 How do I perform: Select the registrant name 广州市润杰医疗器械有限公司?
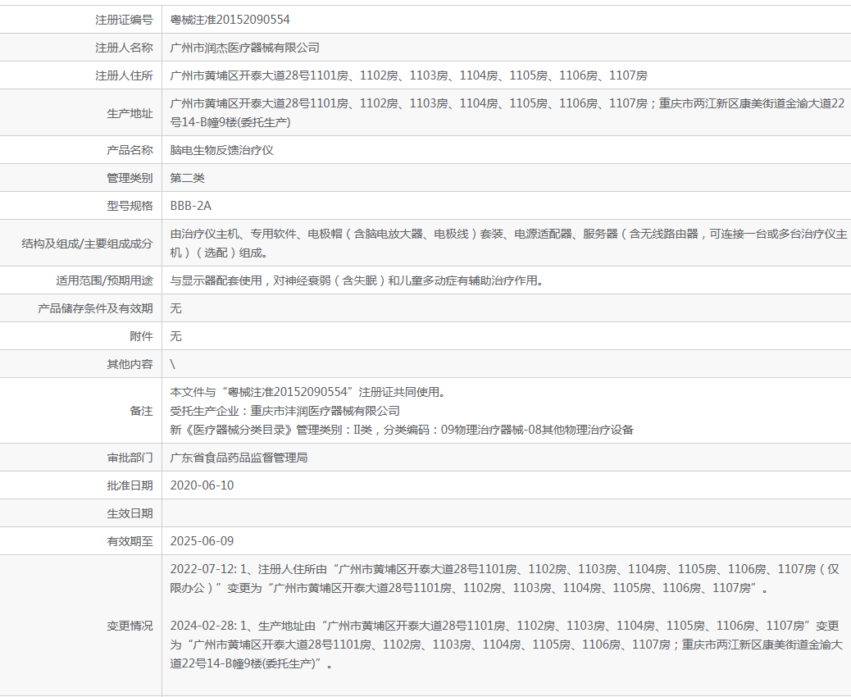pyautogui.click(x=245, y=48)
